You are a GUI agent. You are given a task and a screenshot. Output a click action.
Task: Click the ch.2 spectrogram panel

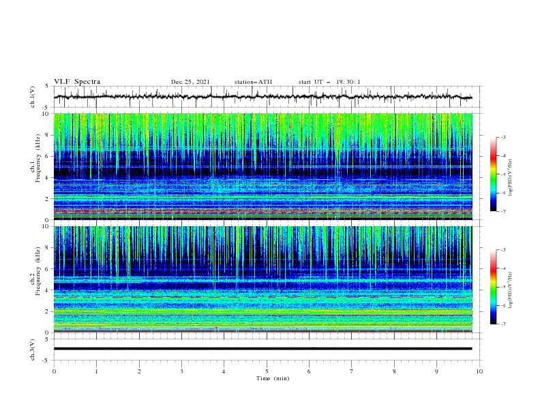262,279
